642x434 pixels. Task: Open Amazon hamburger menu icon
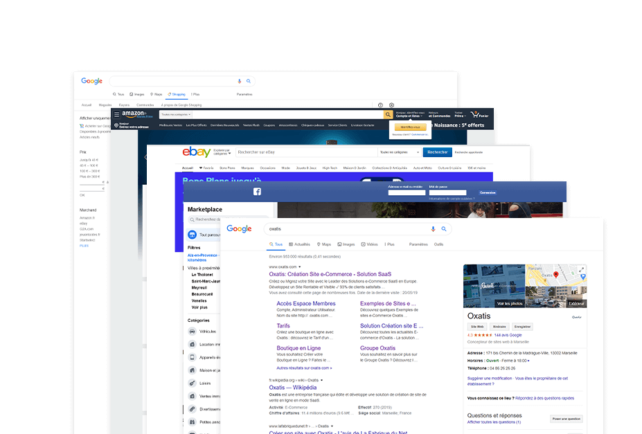(x=116, y=114)
